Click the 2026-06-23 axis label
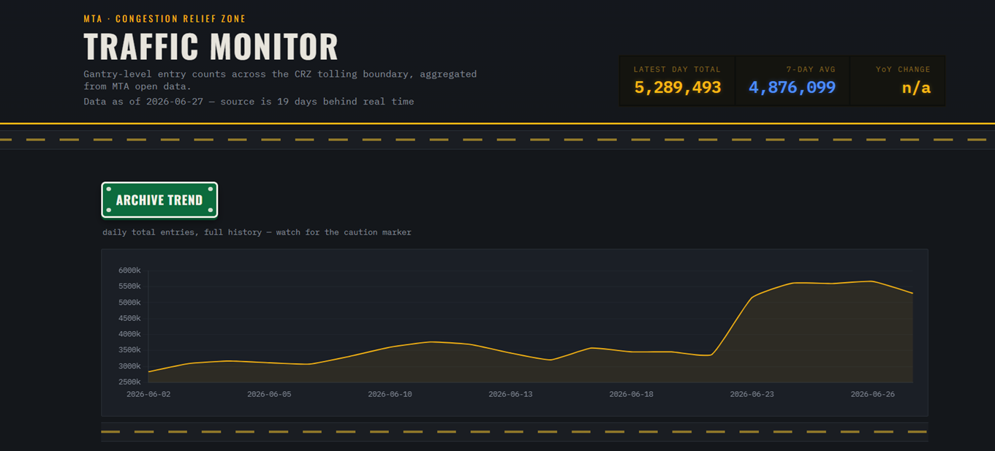The width and height of the screenshot is (995, 451). pos(752,394)
